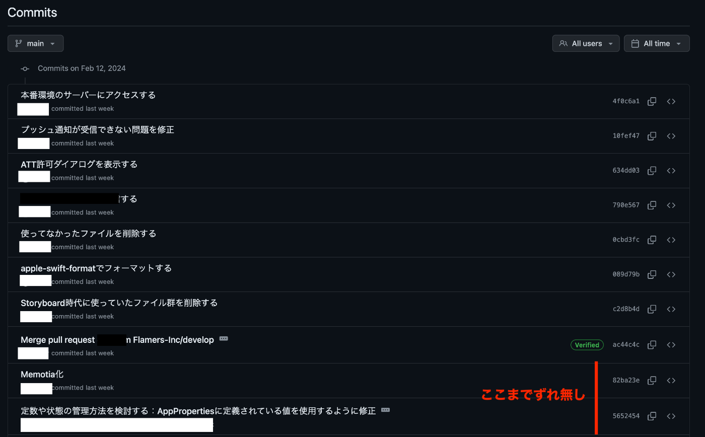Browse repository at commit 790e567
Screen dimensions: 705x437
pyautogui.click(x=671, y=205)
